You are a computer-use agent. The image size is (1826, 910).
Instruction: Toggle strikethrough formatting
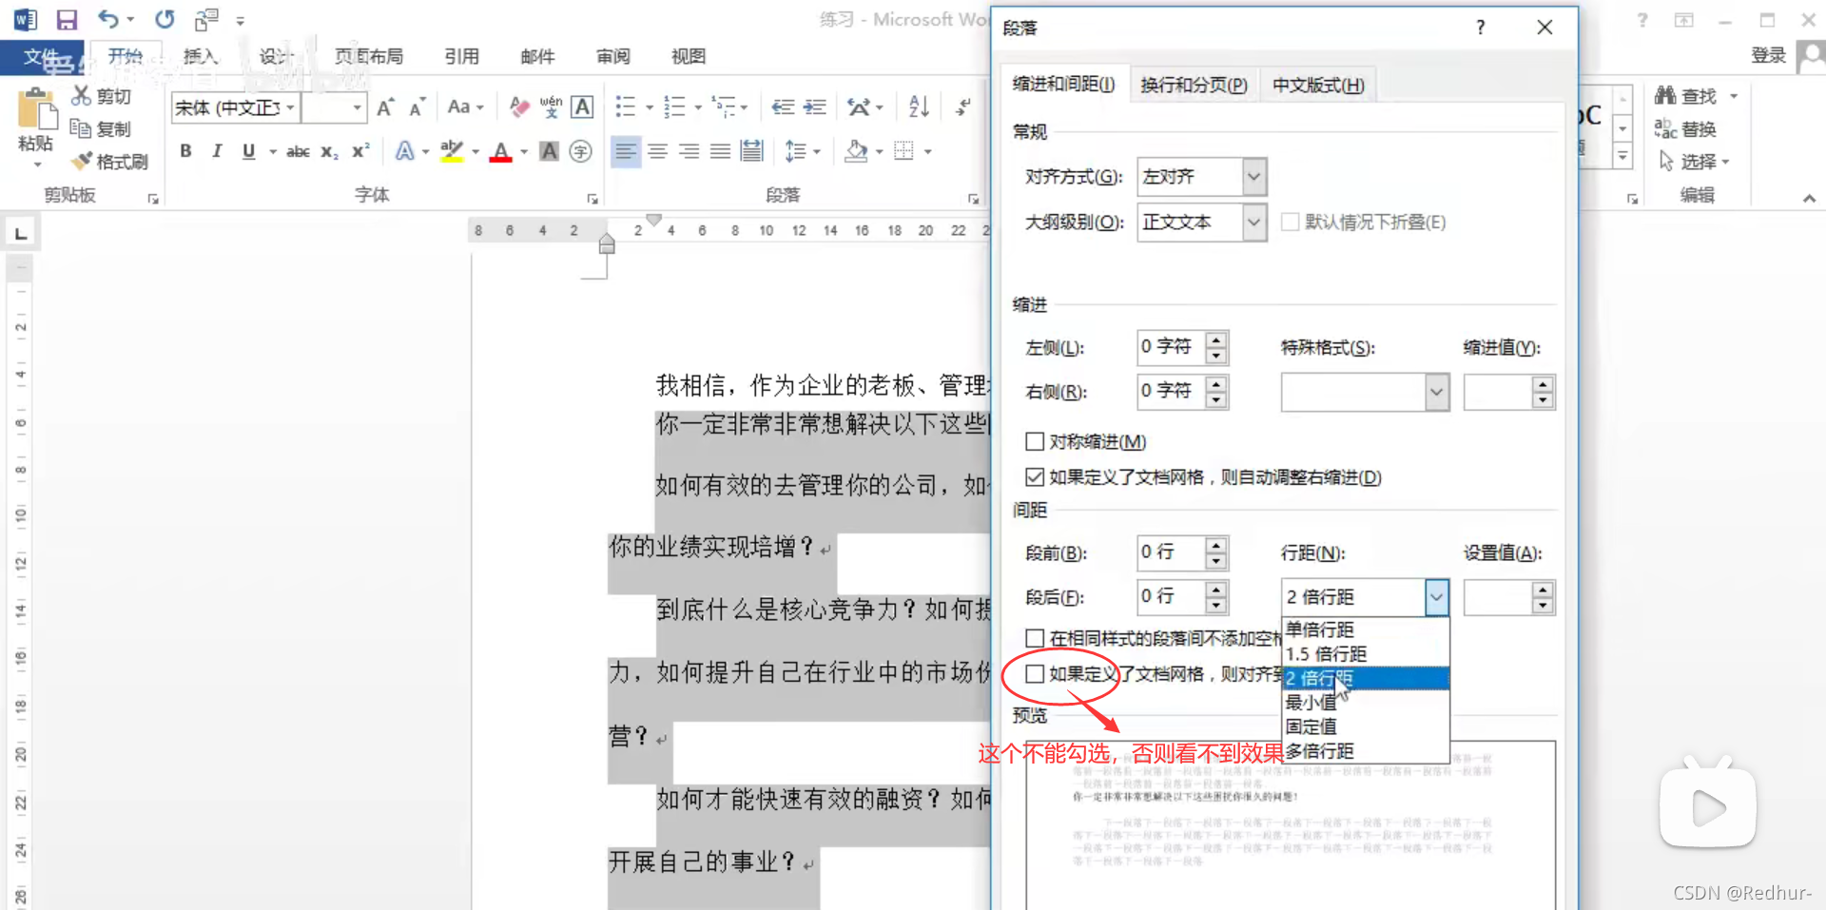(297, 151)
